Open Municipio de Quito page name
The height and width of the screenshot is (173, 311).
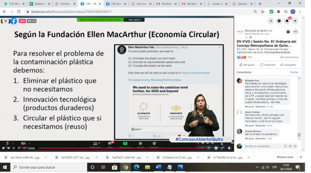256,31
